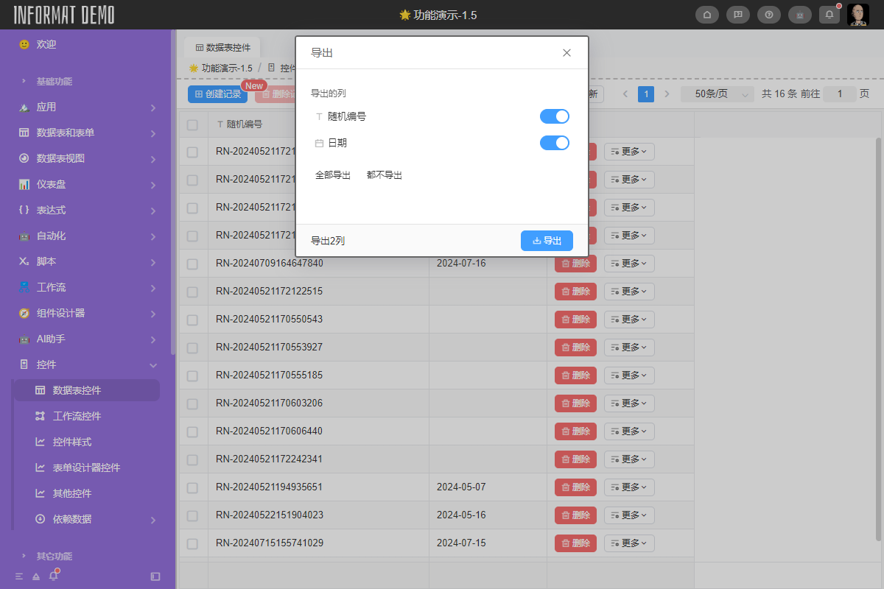Click the feedback message icon in the top bar
The width and height of the screenshot is (884, 589).
[x=737, y=14]
